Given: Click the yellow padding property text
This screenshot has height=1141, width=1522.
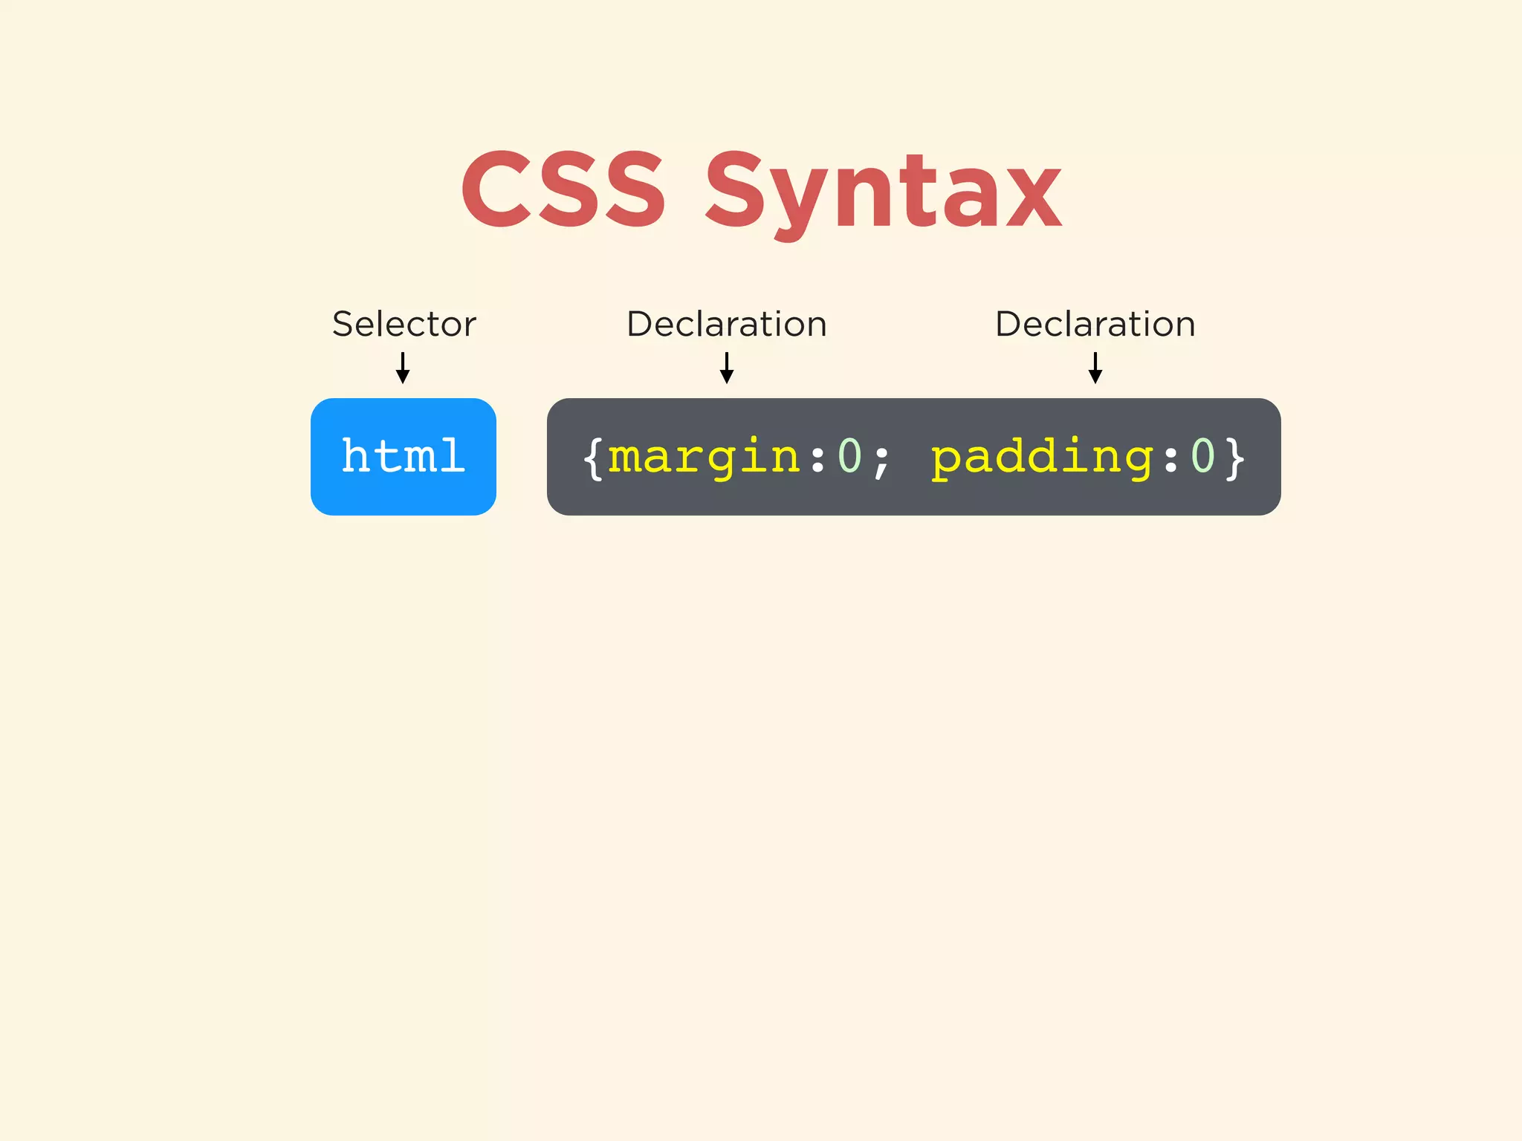Looking at the screenshot, I should pos(1043,457).
